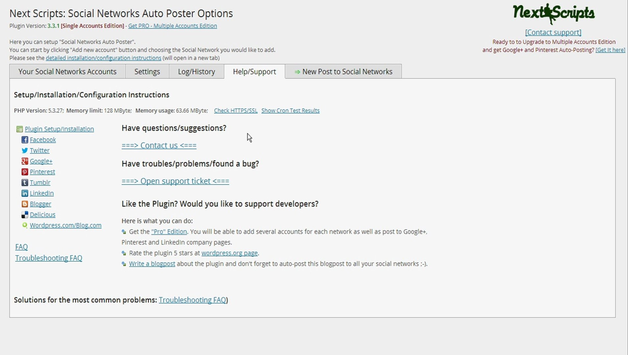
Task: Open the Settings tab
Action: [x=147, y=72]
